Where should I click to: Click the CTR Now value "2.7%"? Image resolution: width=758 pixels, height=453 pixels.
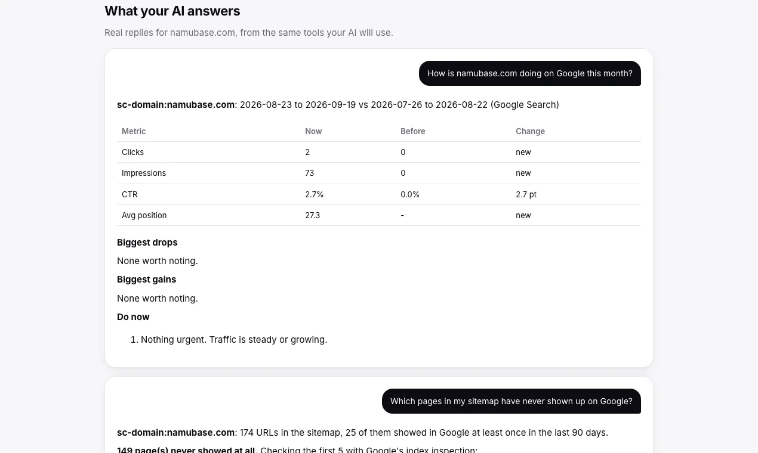click(x=314, y=194)
